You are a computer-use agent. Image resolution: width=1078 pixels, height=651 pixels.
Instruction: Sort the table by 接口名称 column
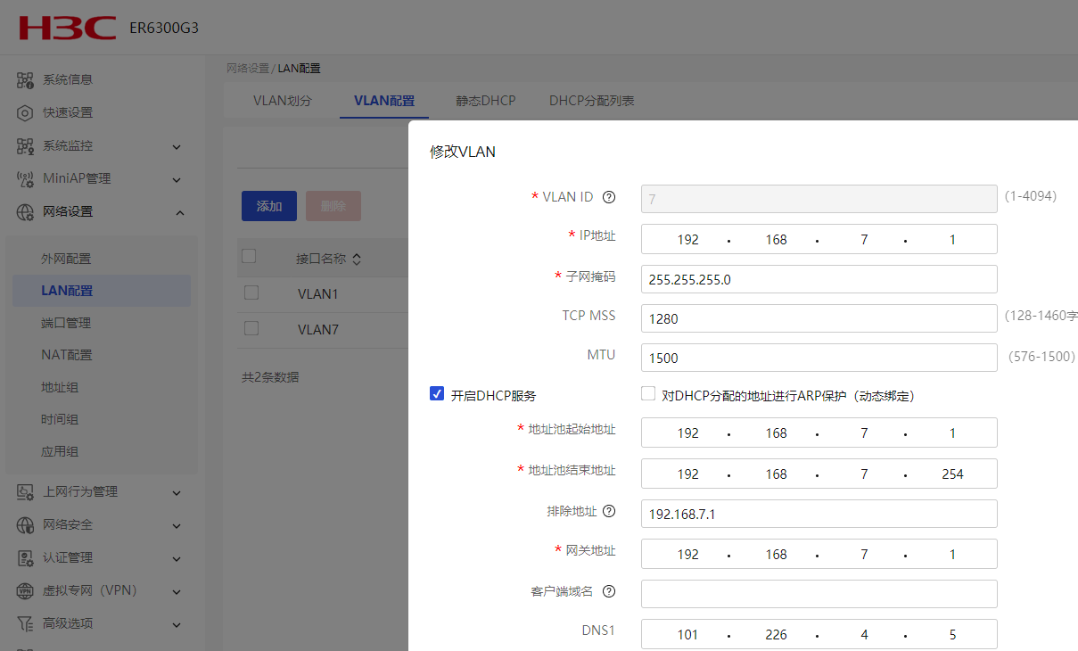click(357, 260)
